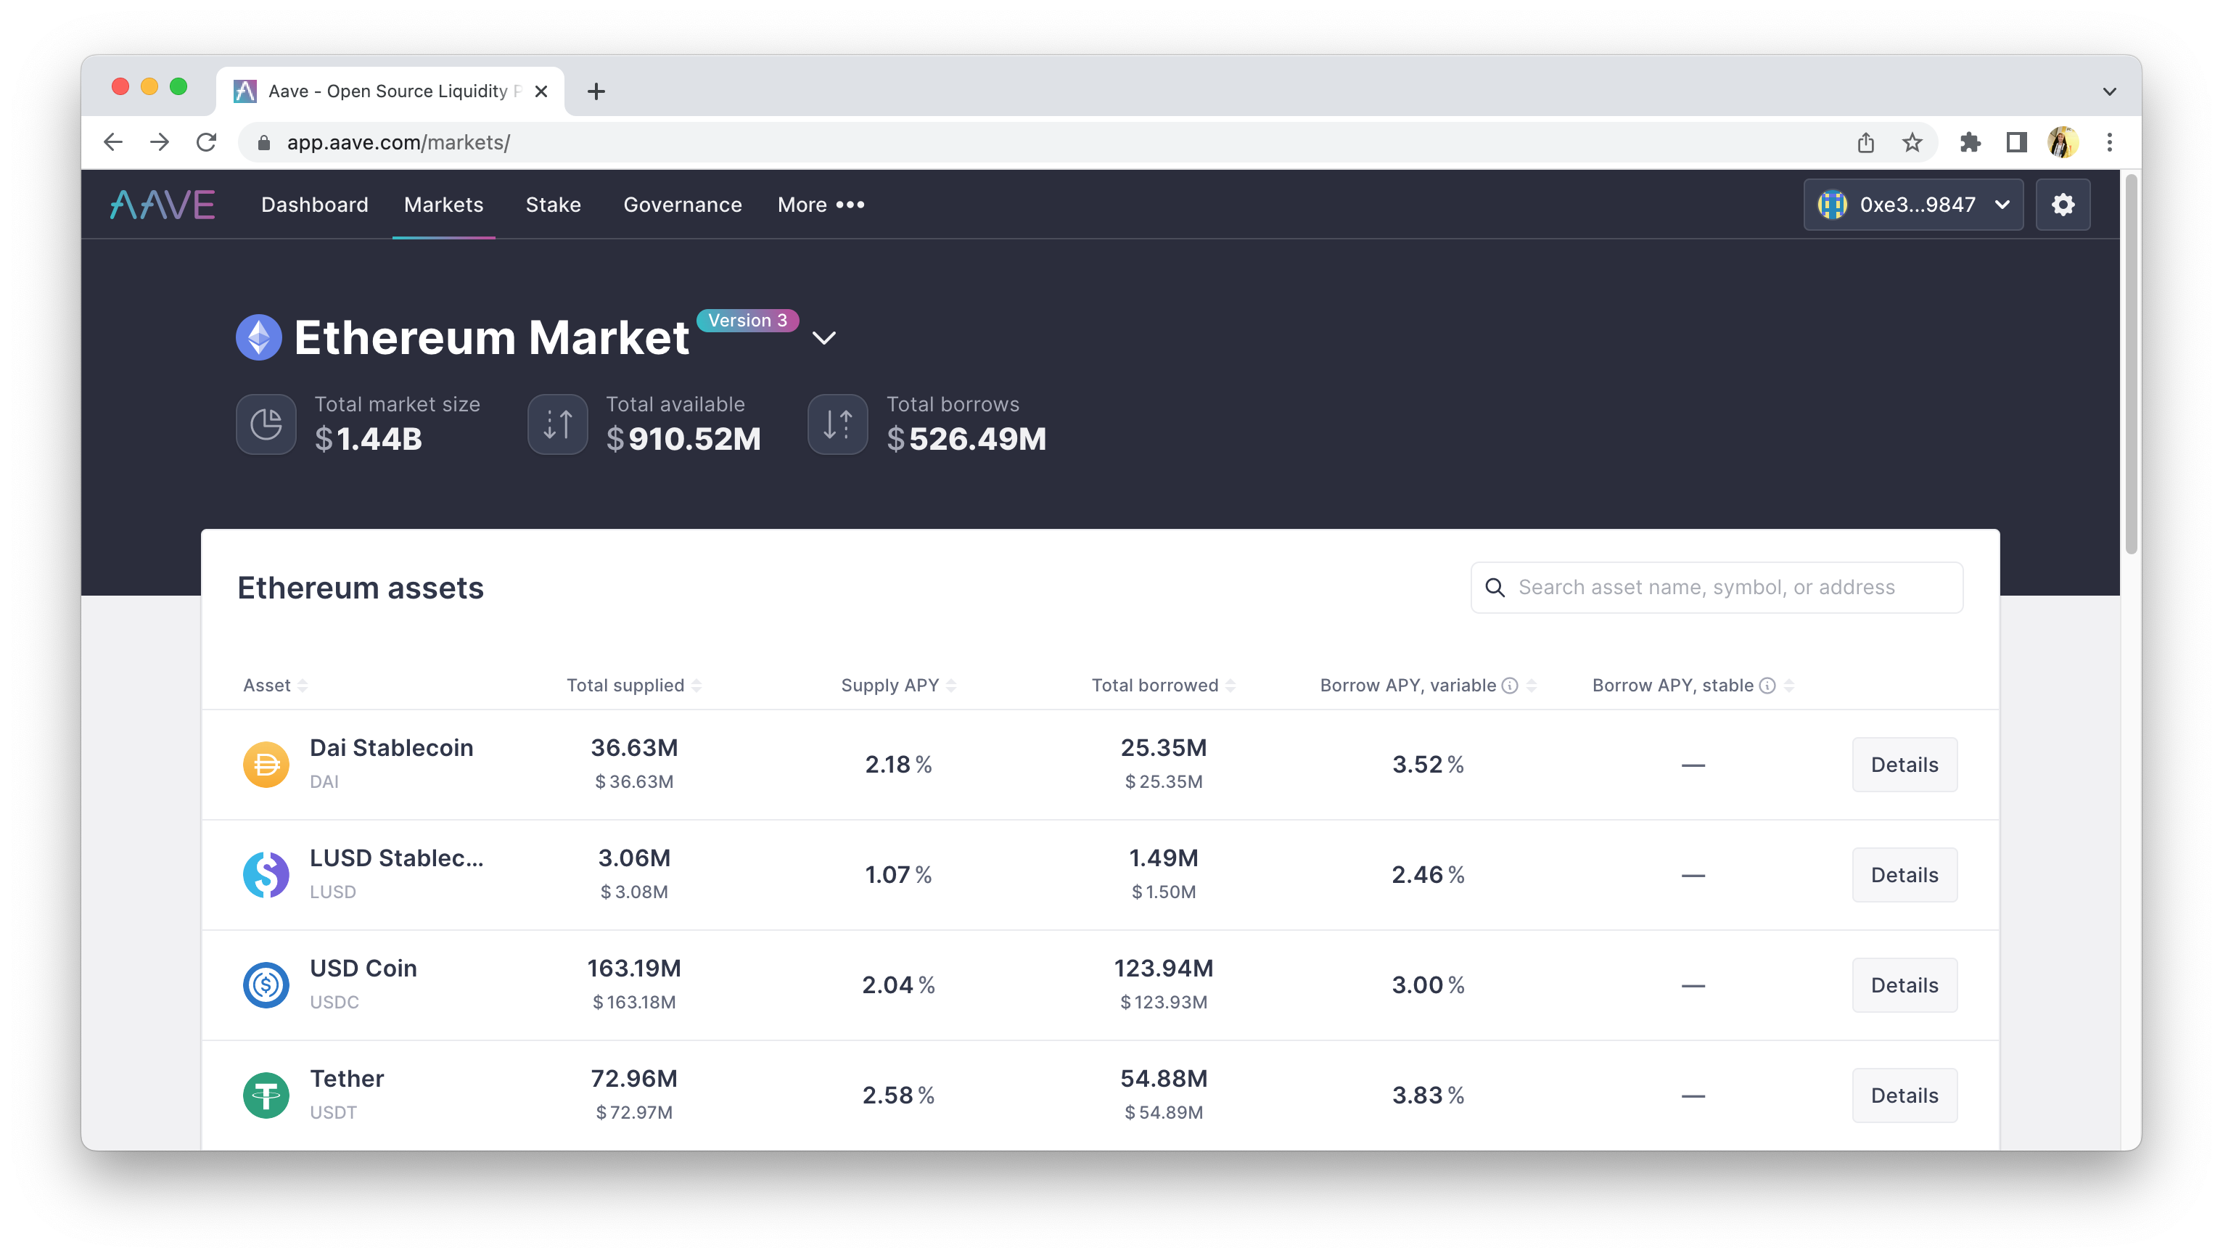Open the settings gear in Aave header
The width and height of the screenshot is (2223, 1258).
tap(2063, 205)
